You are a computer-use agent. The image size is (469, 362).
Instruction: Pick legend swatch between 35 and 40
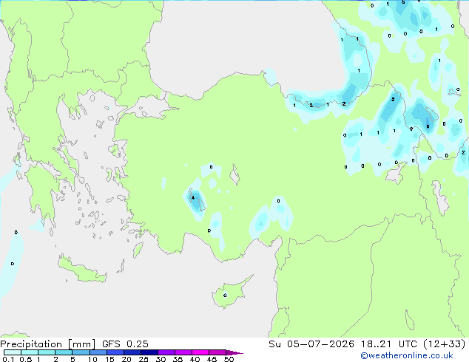click(183, 352)
